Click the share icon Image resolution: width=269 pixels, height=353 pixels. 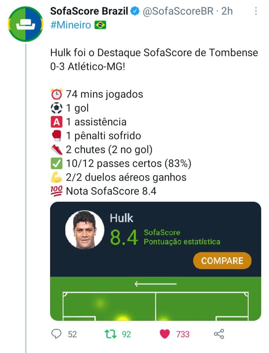pos(219,334)
